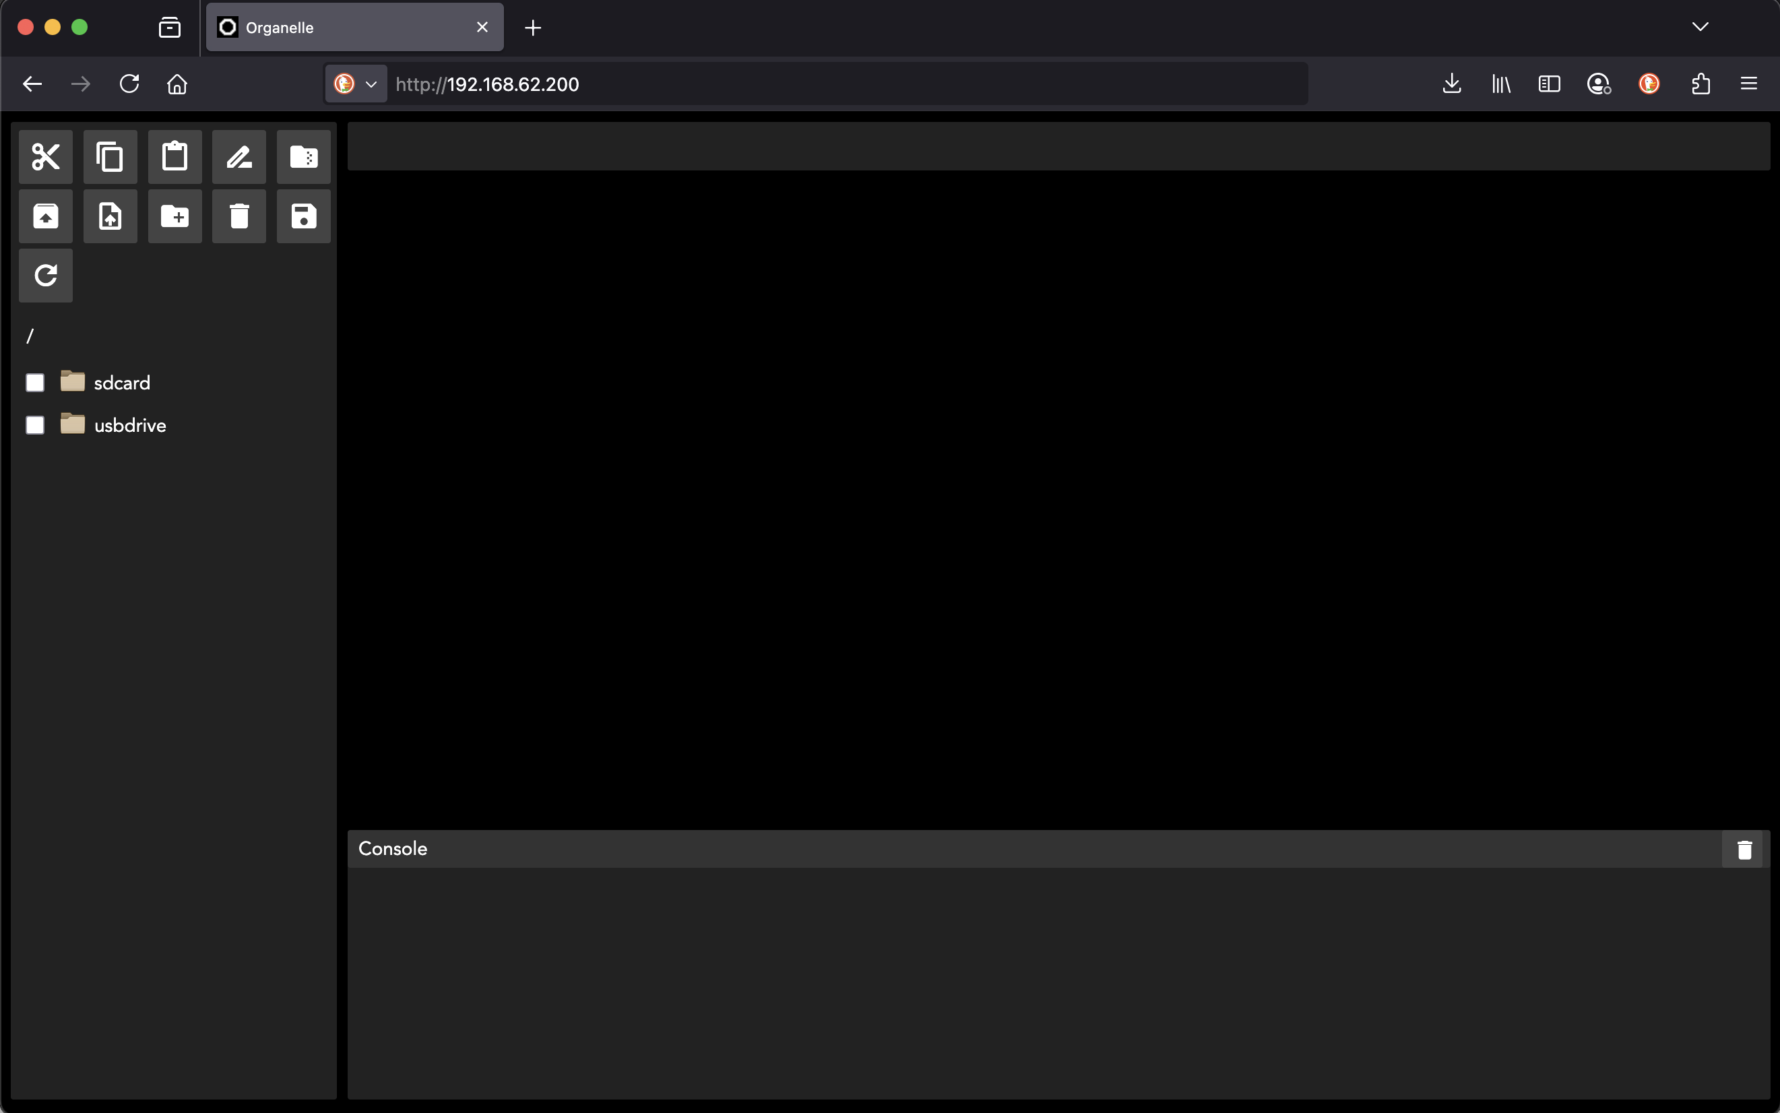Tick the usbdrive checkbox
Screen dimensions: 1780x1113
point(34,426)
